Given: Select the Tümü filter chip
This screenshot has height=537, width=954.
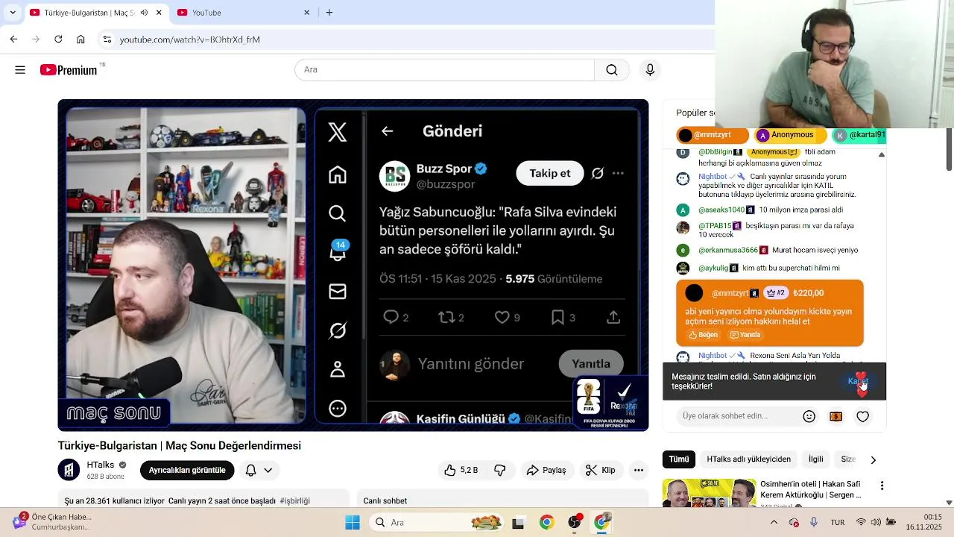Looking at the screenshot, I should tap(679, 460).
